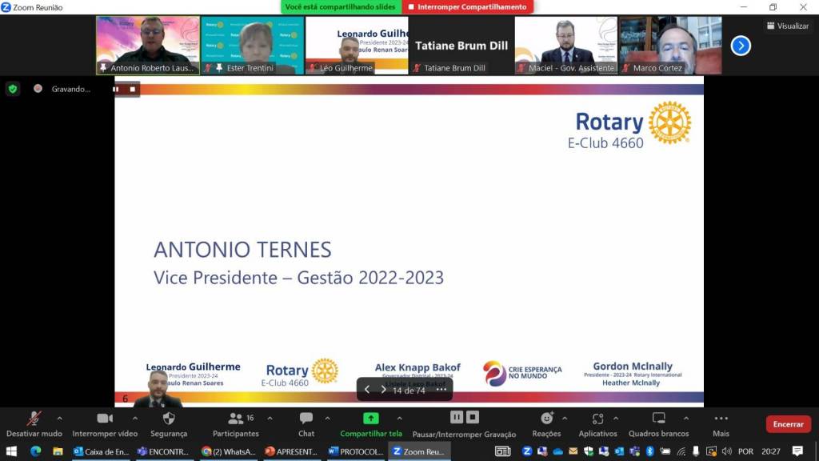Open the Segurança shield icon
Image resolution: width=819 pixels, height=461 pixels.
169,419
